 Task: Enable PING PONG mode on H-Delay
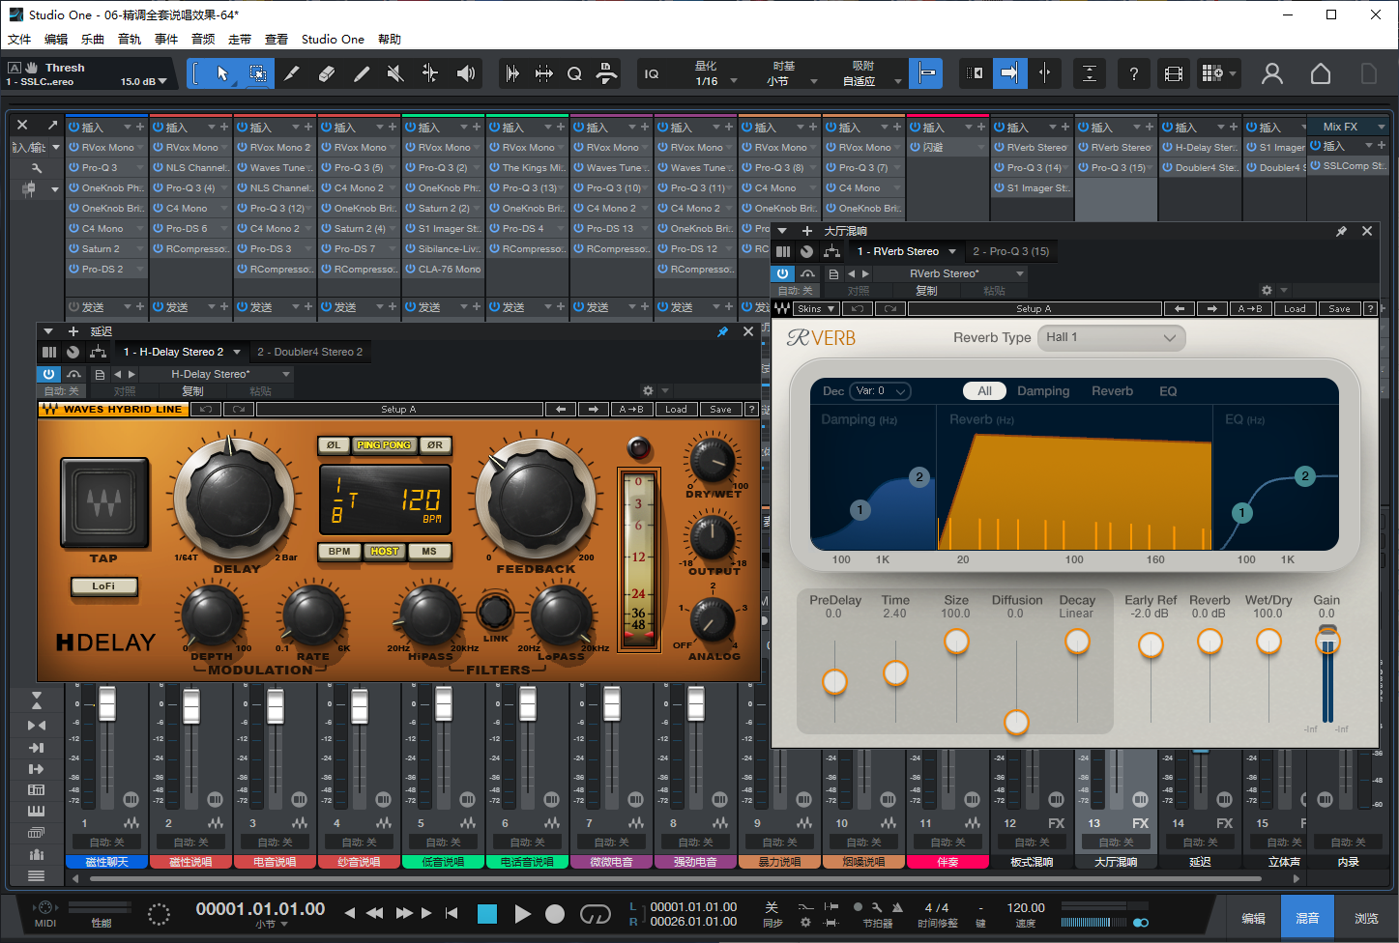[x=384, y=445]
